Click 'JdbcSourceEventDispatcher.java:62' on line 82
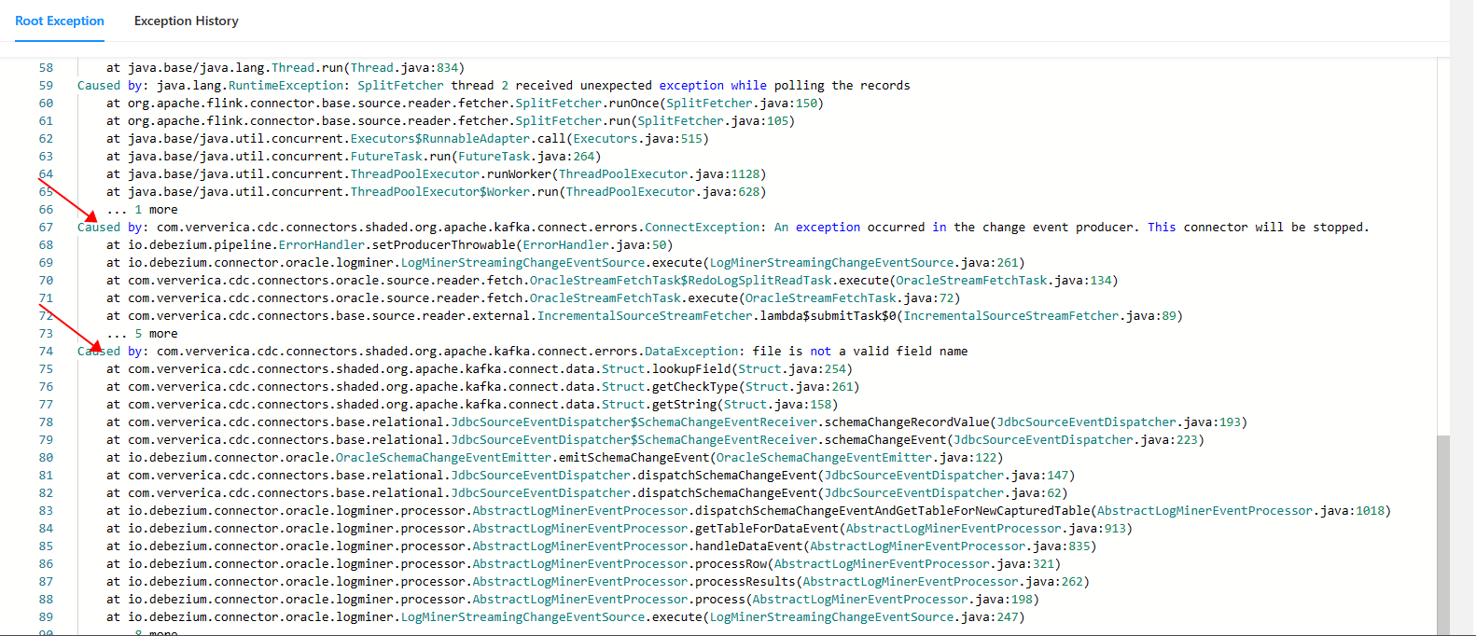The width and height of the screenshot is (1476, 636). [x=942, y=492]
